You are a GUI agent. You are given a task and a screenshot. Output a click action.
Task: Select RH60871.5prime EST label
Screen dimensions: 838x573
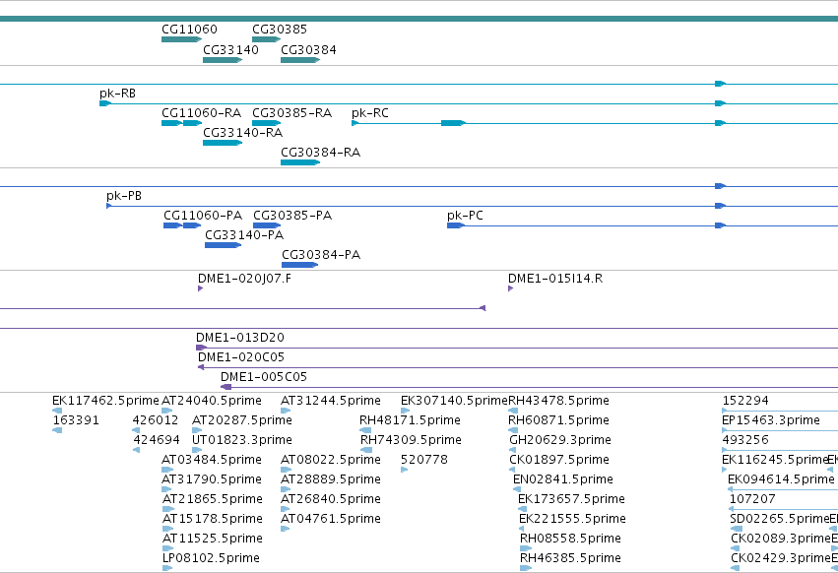(558, 420)
